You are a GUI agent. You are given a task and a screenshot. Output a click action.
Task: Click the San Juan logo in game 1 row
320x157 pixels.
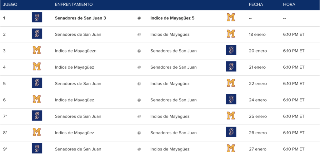37,17
